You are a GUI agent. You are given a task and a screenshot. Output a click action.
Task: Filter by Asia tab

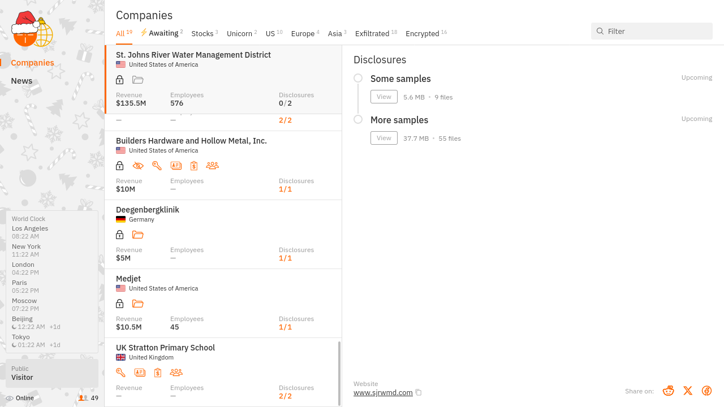[x=337, y=33]
